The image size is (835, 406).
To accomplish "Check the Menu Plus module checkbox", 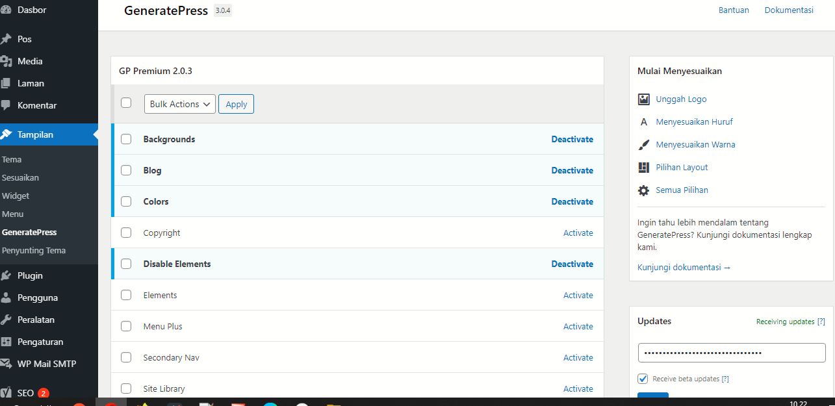I will tap(126, 326).
